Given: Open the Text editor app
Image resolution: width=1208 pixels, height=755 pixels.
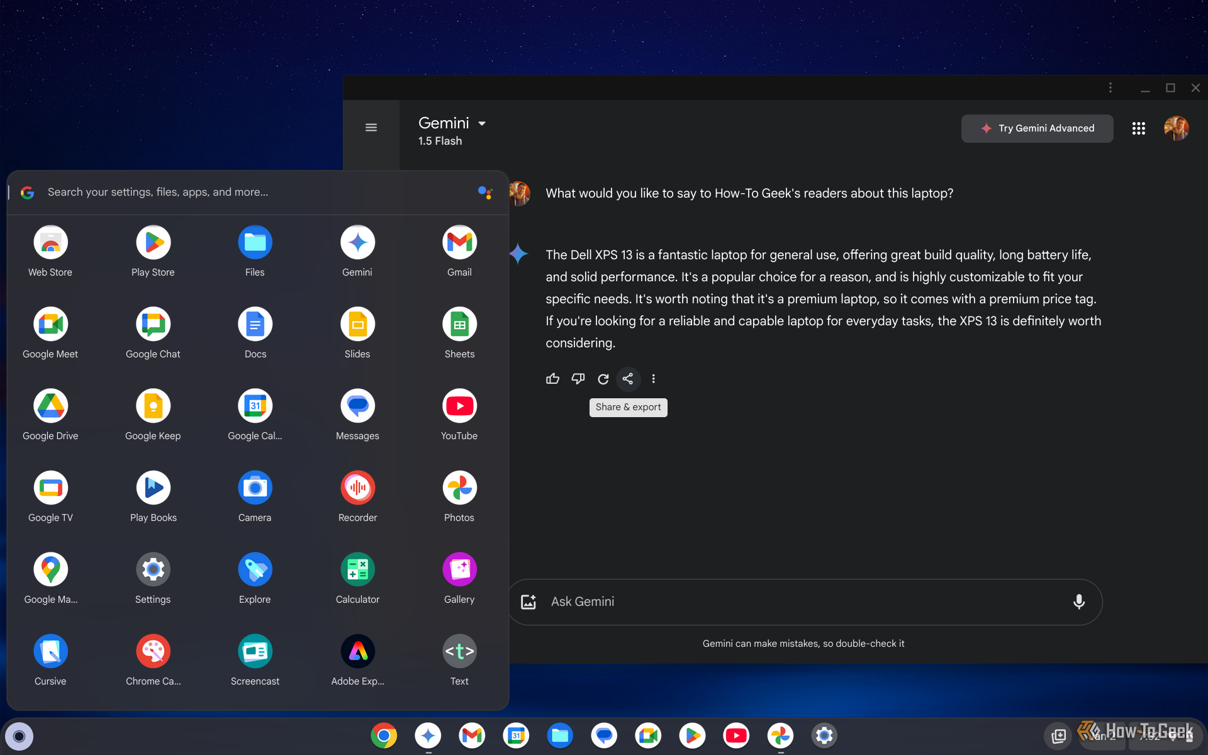Looking at the screenshot, I should [459, 651].
